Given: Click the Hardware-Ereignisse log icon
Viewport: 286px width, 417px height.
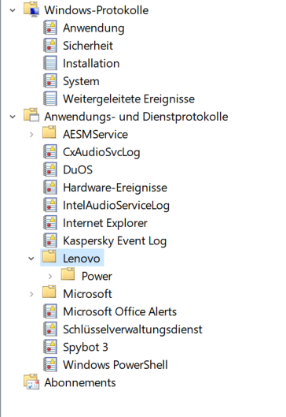Looking at the screenshot, I should [49, 188].
